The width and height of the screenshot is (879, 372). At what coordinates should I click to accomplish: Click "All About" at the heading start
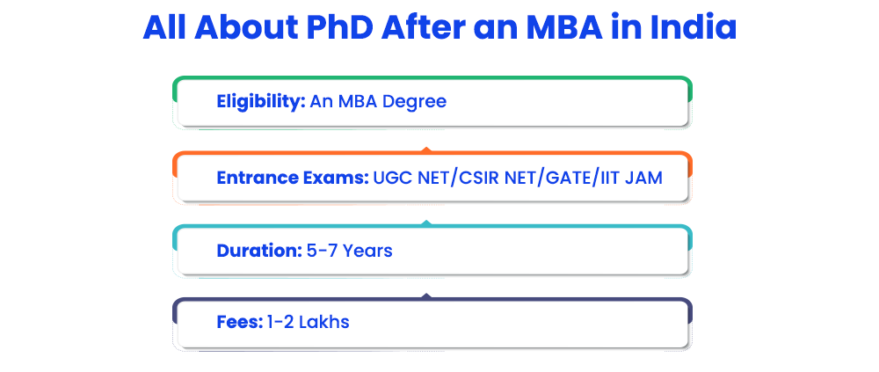(x=221, y=28)
